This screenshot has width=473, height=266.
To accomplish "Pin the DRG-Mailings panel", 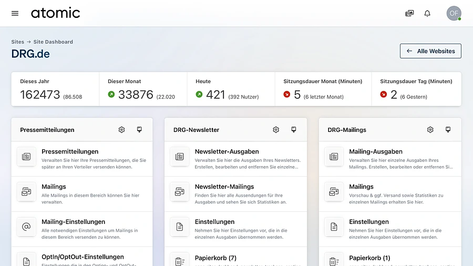I will pyautogui.click(x=448, y=130).
